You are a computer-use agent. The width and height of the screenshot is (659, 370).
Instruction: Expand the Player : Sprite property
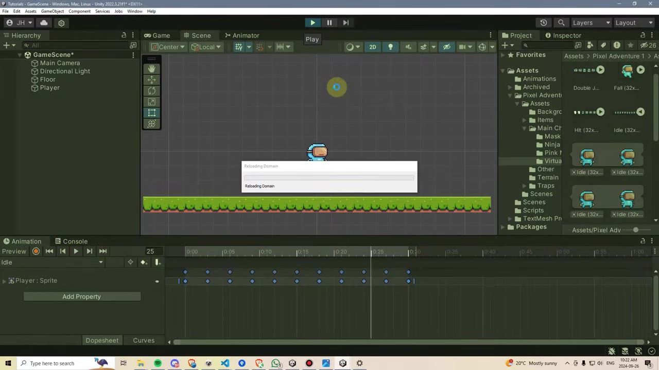point(4,281)
